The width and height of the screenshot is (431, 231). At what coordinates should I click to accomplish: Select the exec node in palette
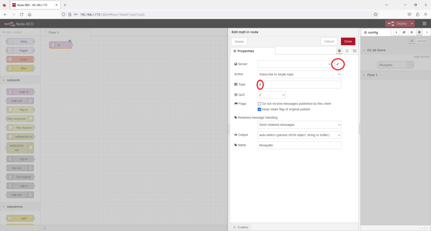21,59
